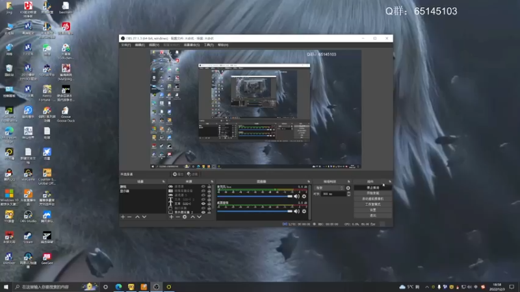Toggle visibility eye of topmost source row
Viewport: 520px width, 292px height.
[x=203, y=186]
